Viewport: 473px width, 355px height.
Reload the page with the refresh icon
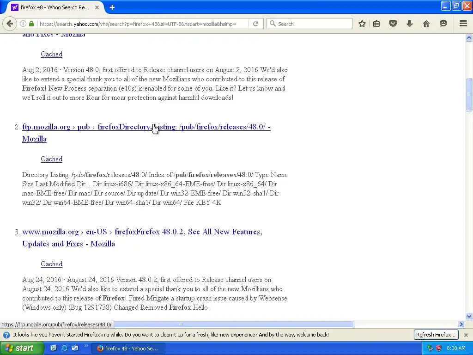tap(255, 24)
